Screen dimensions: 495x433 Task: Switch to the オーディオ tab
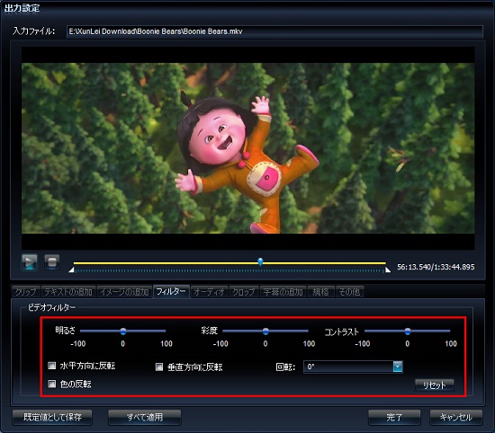coord(210,292)
